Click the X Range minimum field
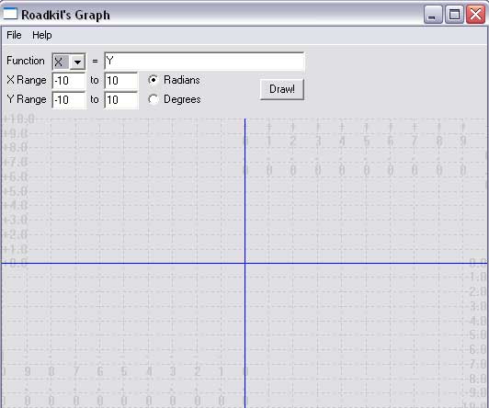Image resolution: width=489 pixels, height=408 pixels. pyautogui.click(x=69, y=81)
